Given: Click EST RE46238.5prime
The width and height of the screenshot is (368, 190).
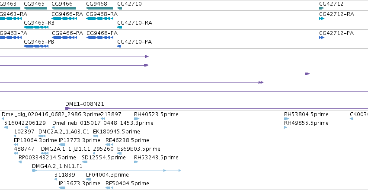Looking at the screenshot, I should (109, 145).
